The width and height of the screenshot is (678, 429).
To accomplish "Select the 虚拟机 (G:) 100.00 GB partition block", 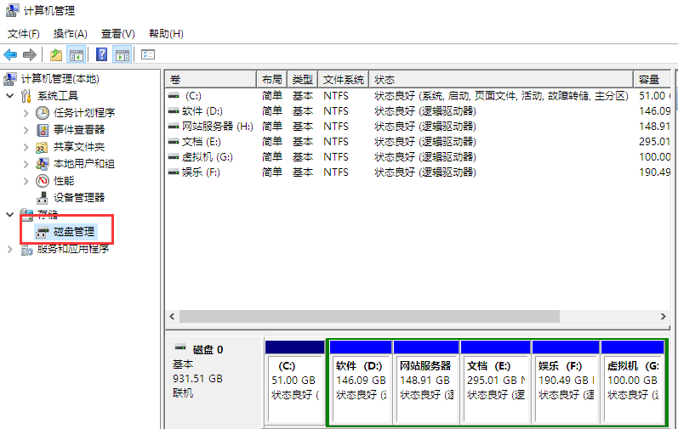I will (633, 382).
